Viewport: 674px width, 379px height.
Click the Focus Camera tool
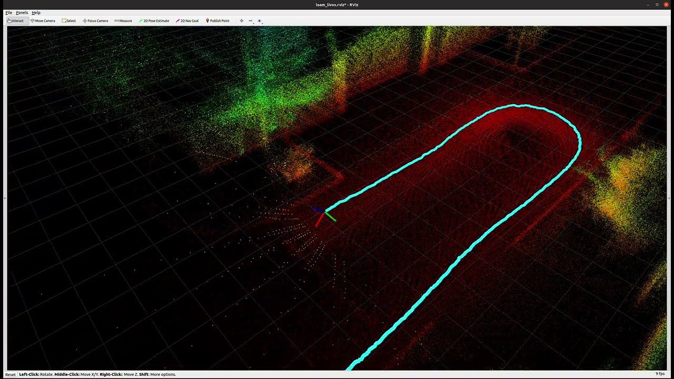click(x=95, y=21)
